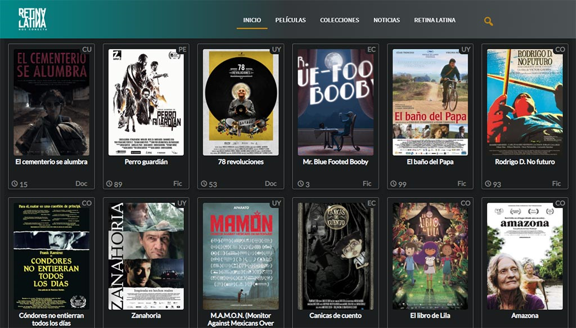Open the Retina Latina menu item

point(435,20)
